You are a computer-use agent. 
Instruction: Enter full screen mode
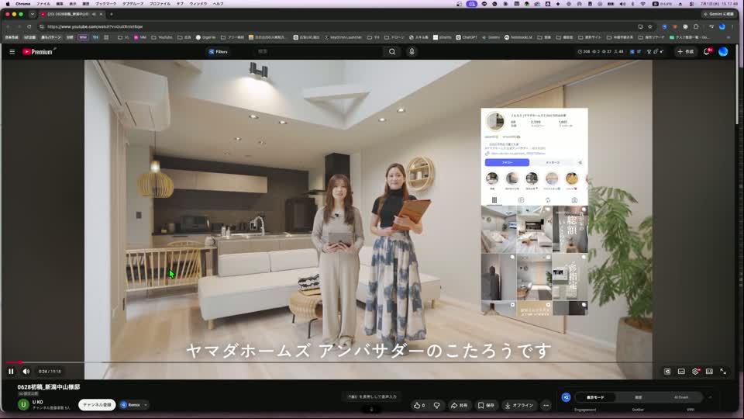(723, 372)
